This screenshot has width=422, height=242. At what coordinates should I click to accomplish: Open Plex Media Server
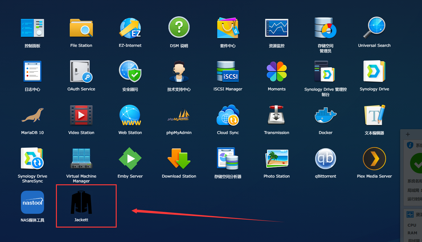(x=374, y=159)
